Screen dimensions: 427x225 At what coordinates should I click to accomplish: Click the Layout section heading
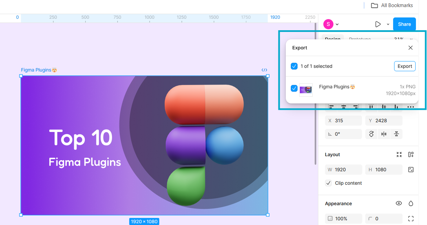click(332, 154)
